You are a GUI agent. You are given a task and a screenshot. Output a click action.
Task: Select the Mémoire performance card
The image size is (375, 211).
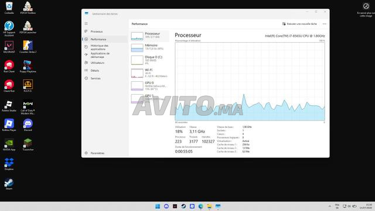click(x=150, y=47)
